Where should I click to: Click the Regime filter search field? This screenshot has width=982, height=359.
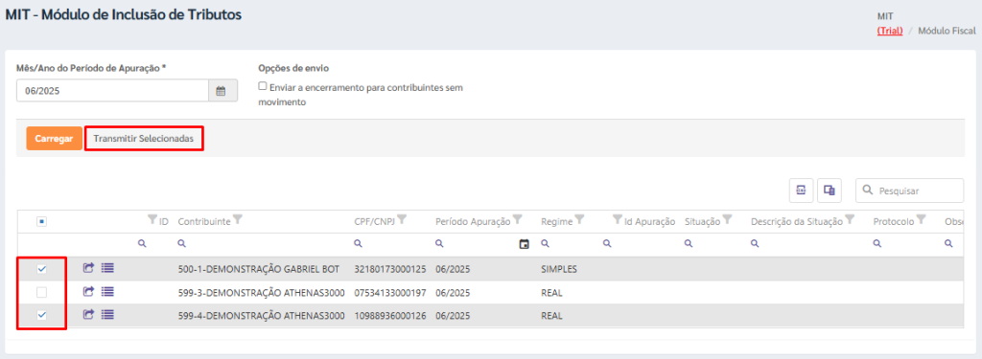click(567, 244)
